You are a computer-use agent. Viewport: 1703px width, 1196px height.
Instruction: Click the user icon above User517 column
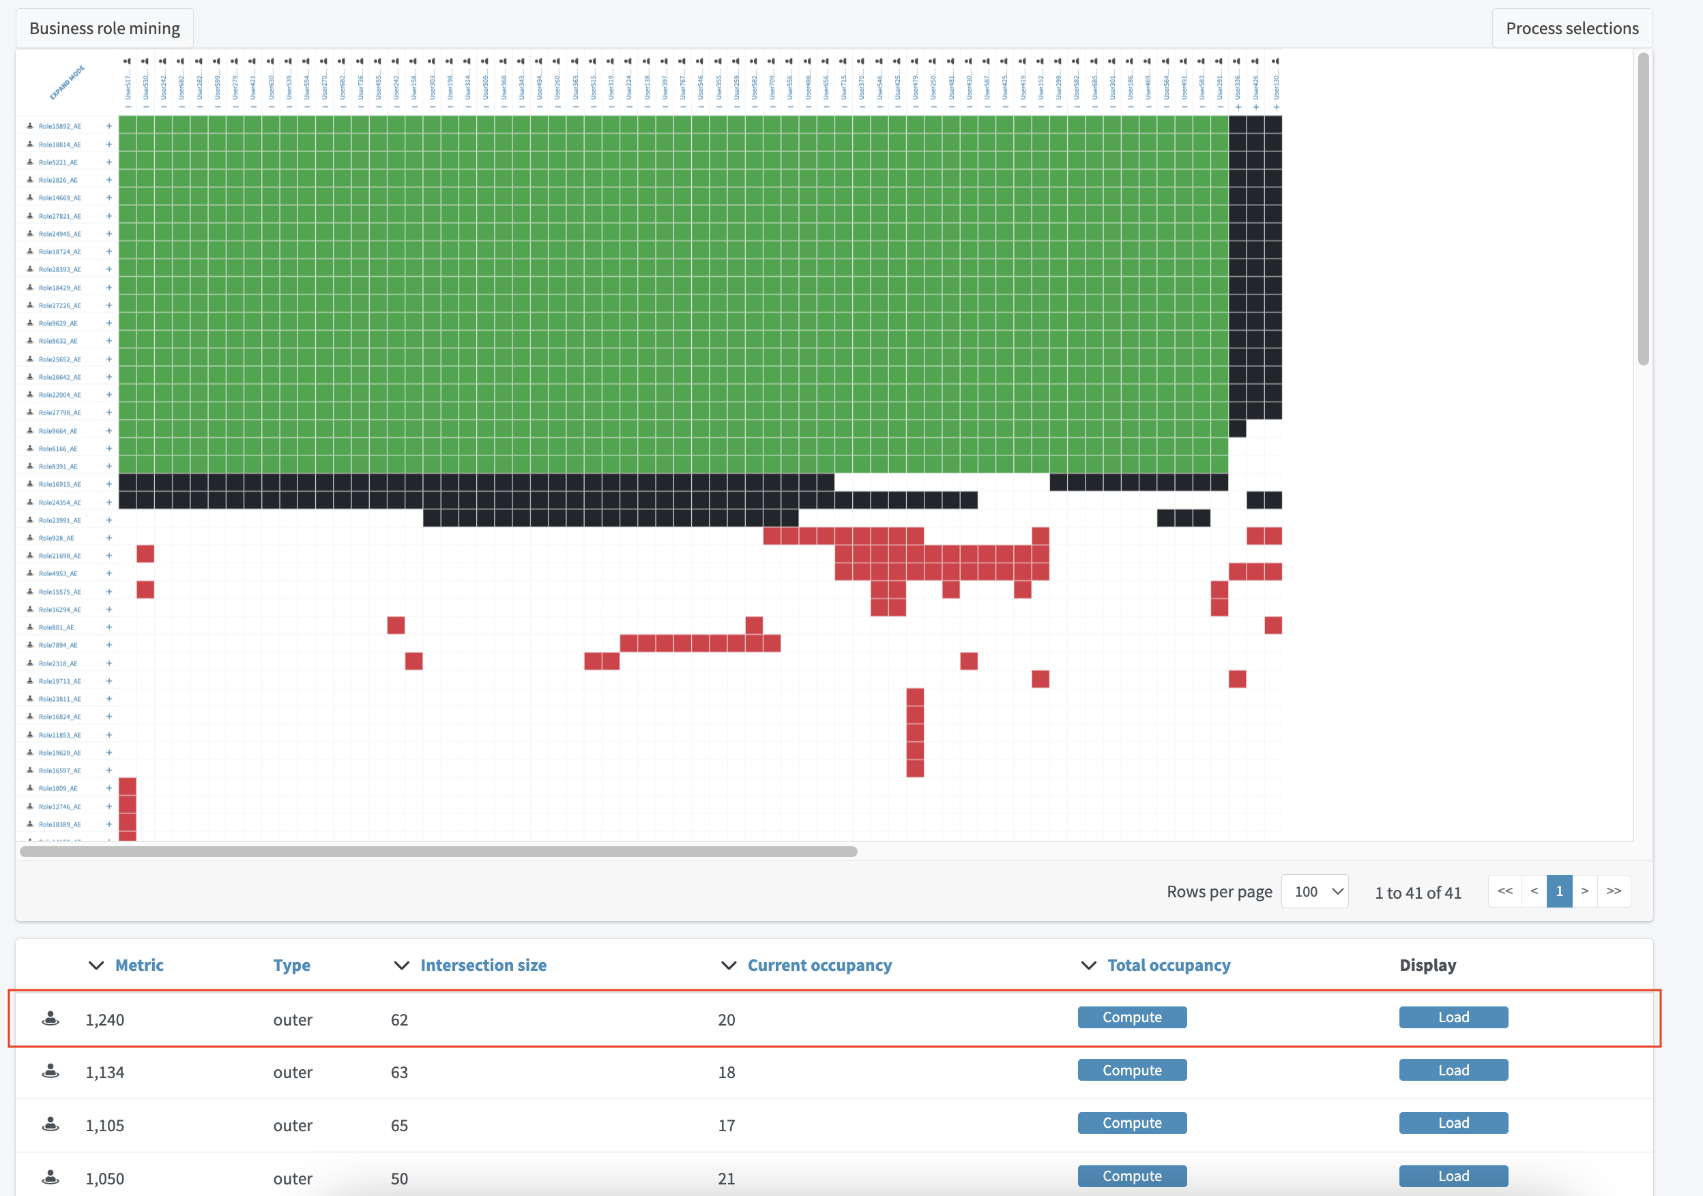(127, 61)
